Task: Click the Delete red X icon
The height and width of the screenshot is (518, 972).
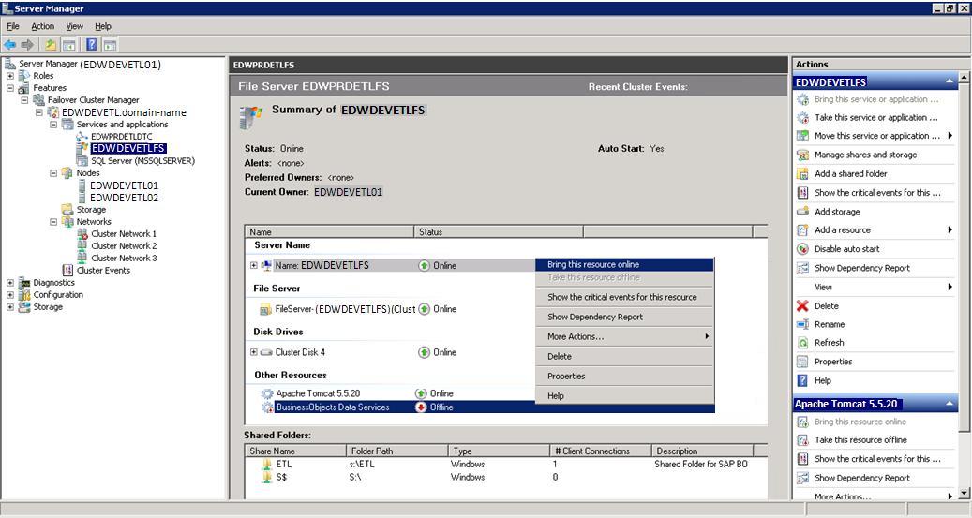Action: point(802,305)
